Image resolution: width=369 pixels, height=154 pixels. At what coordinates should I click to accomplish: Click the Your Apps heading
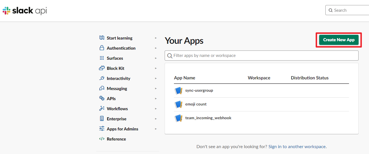(x=184, y=41)
